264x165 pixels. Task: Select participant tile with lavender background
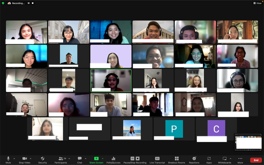(111, 56)
